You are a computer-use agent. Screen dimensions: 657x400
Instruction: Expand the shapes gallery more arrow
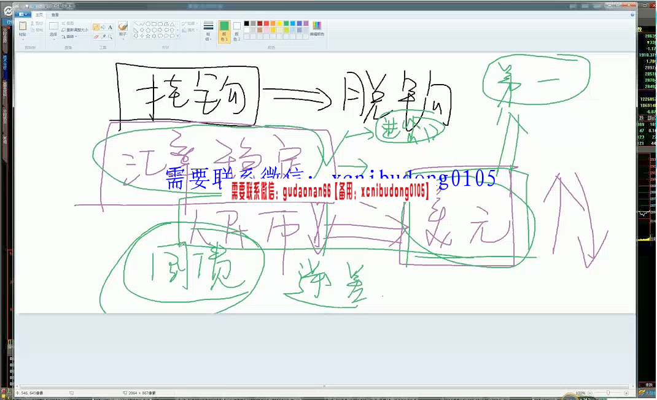coord(179,36)
